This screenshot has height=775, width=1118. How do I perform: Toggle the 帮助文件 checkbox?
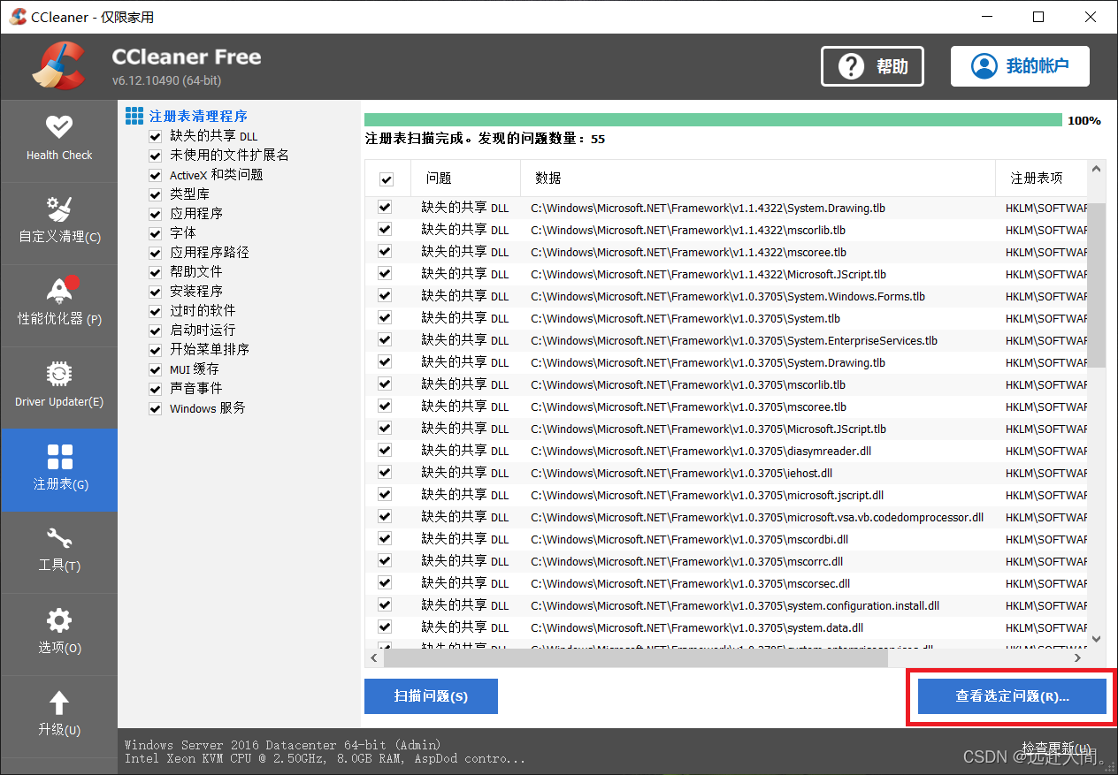point(155,272)
